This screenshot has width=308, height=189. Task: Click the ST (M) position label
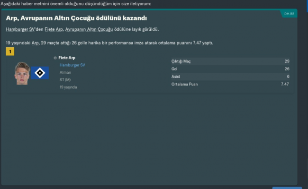click(67, 80)
